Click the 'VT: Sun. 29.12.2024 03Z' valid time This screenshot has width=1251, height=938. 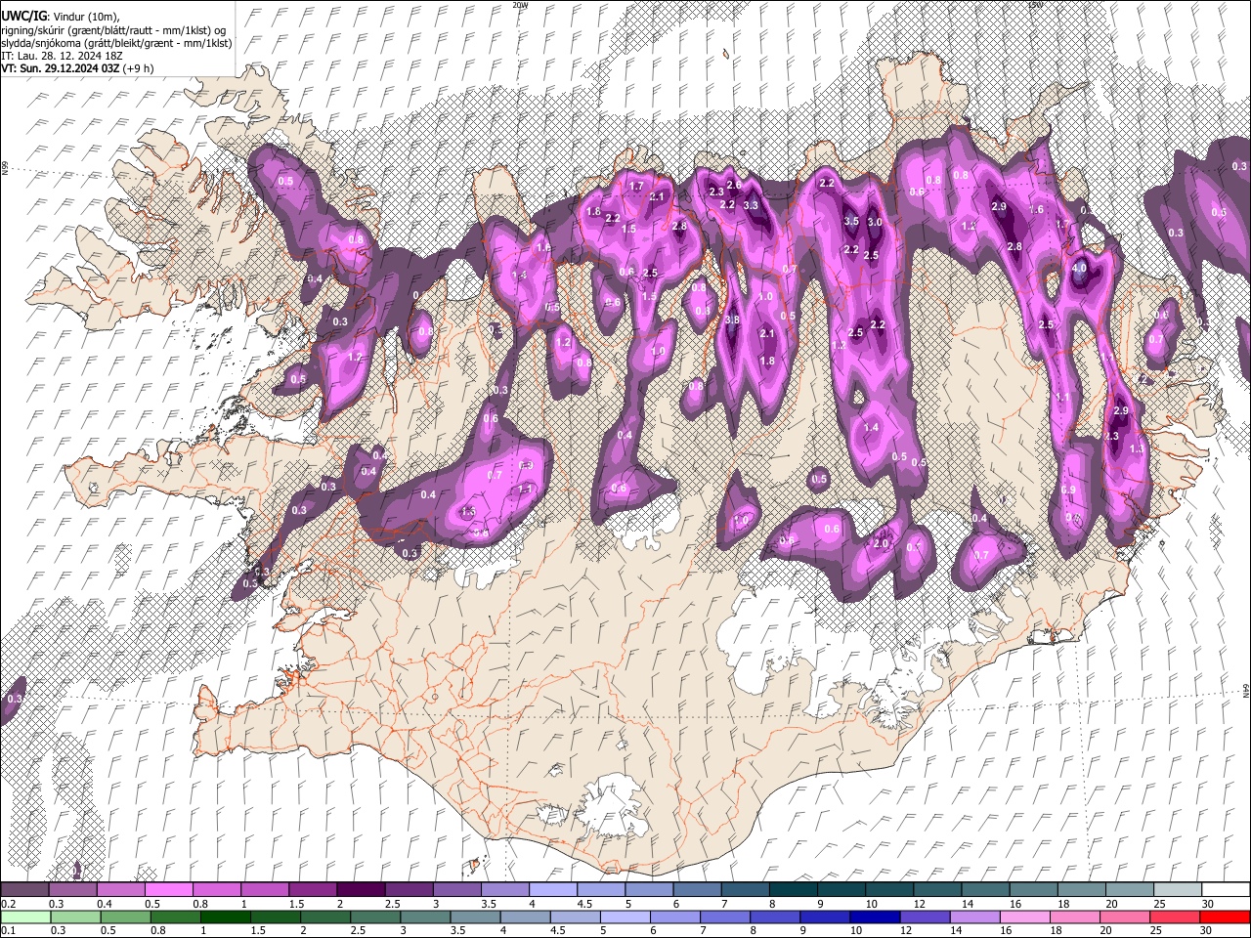62,68
